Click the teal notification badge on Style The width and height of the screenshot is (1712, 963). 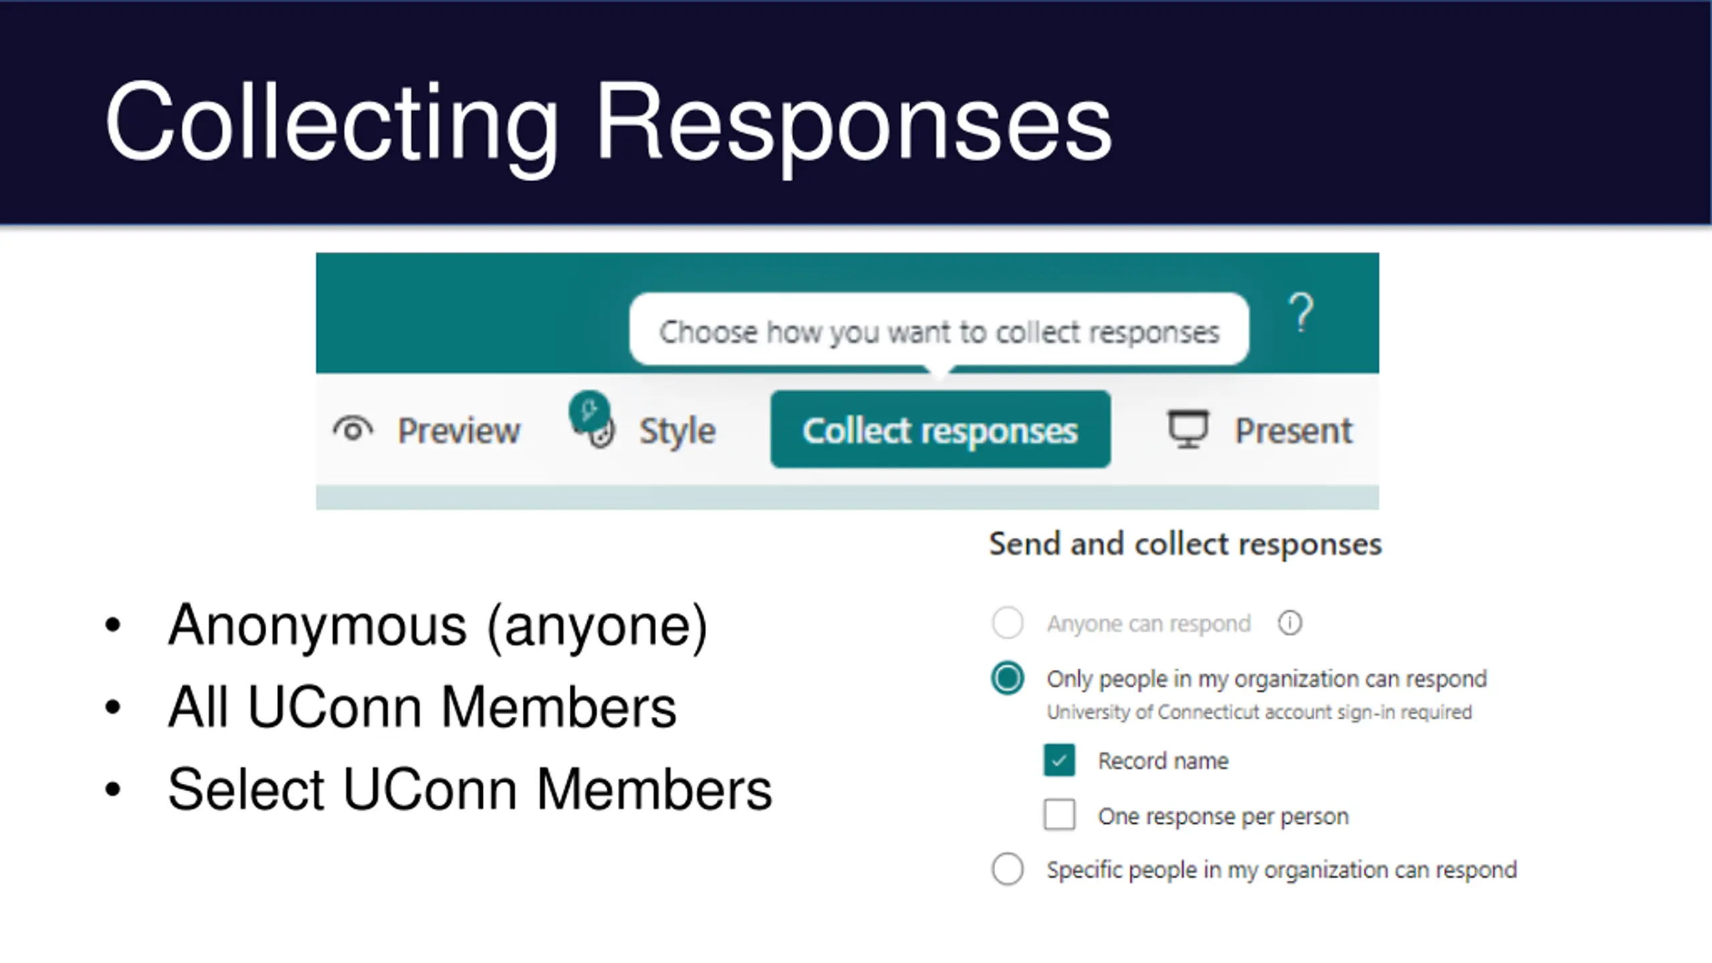point(589,410)
